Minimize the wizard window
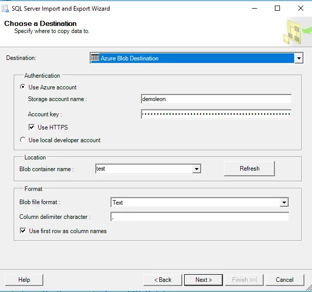Screen dimensions: 312x292 tap(254, 8)
